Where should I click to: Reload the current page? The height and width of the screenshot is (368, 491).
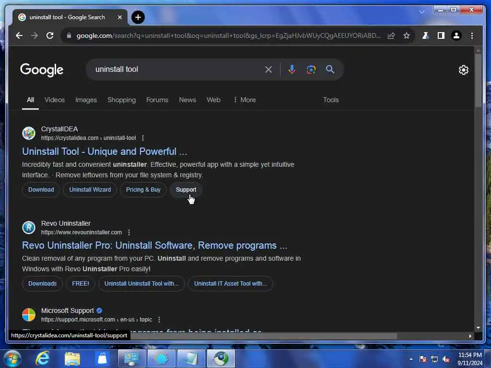tap(50, 35)
